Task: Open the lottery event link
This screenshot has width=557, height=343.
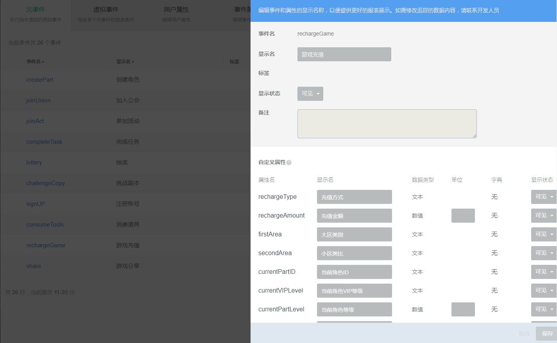Action: (x=34, y=163)
